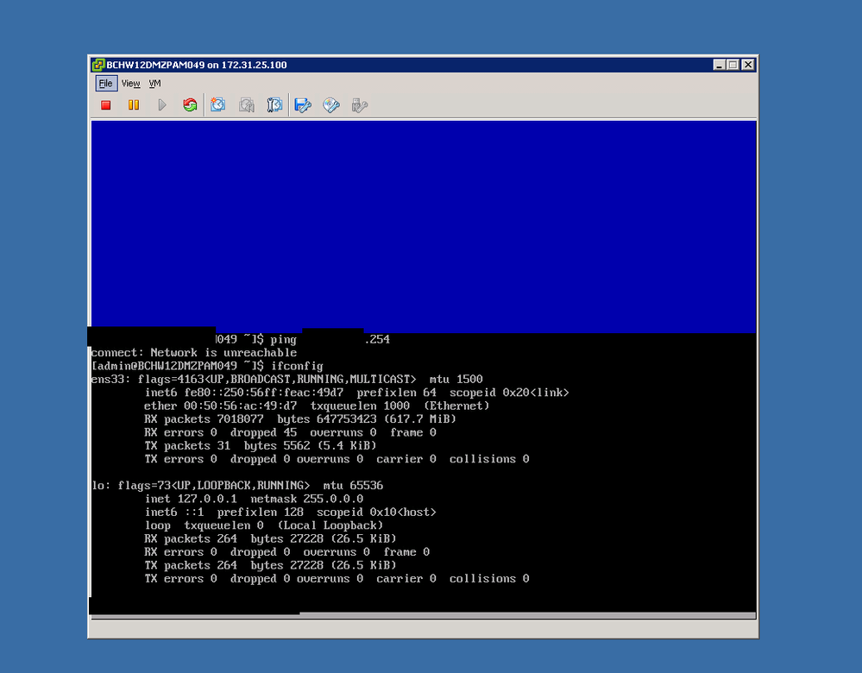Open Snapshot Manager from the toolbar

pos(274,105)
